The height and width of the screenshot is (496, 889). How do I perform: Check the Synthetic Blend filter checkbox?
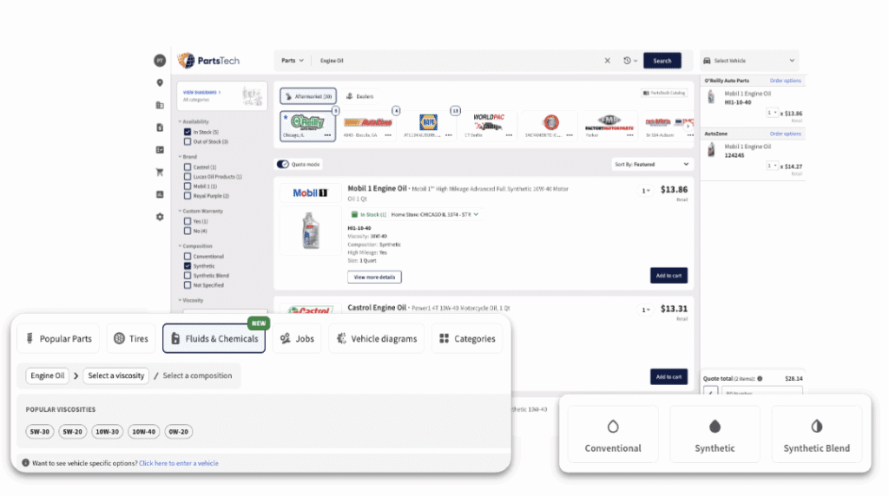[x=188, y=276]
